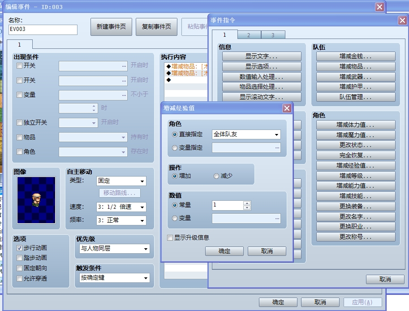Viewport: 409px width, 311px height.
Task: Click 增减技能... command
Action: (356, 196)
